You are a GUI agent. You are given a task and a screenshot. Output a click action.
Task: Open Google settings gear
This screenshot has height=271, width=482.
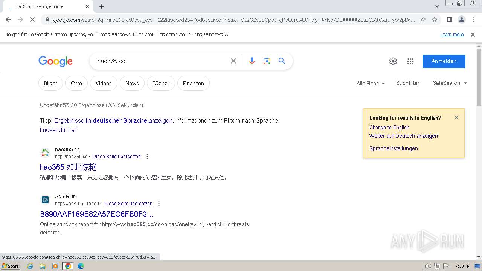click(x=393, y=61)
